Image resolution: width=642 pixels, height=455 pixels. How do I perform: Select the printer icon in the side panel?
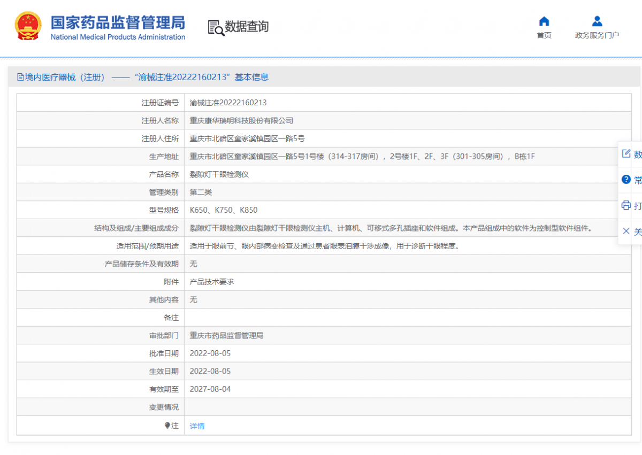626,206
